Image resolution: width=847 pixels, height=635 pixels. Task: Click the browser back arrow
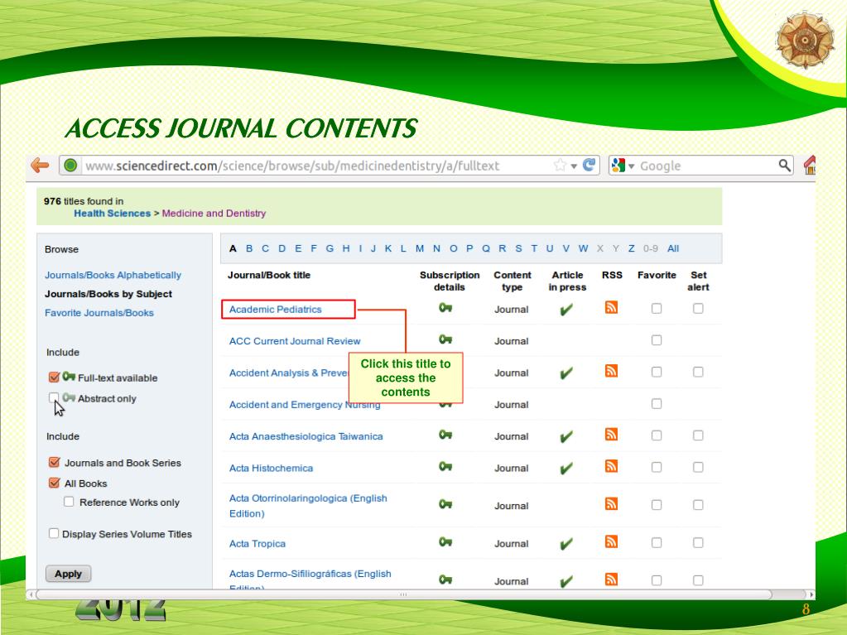tap(40, 166)
